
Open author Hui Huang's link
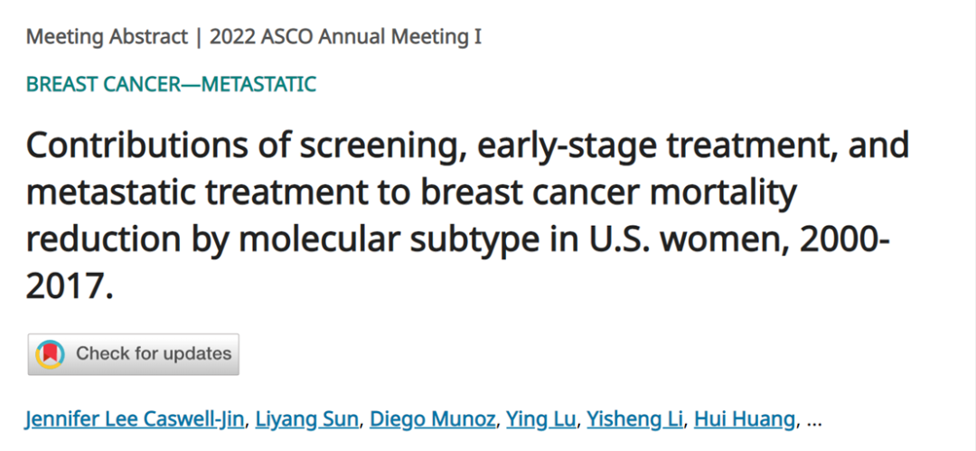pos(745,419)
